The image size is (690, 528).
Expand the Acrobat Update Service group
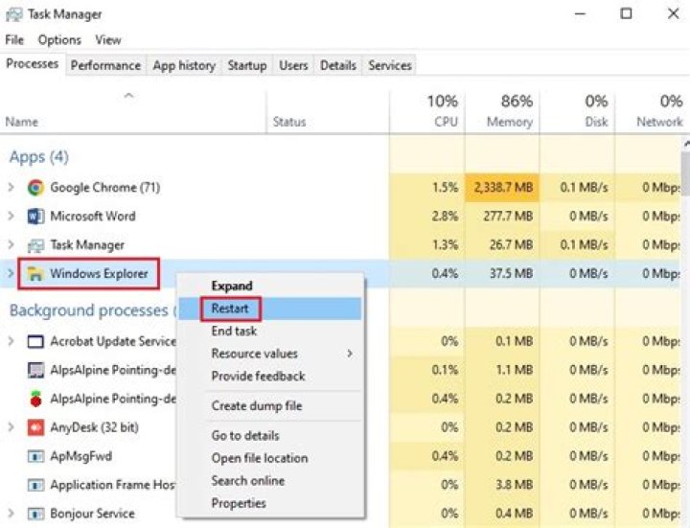(x=11, y=341)
